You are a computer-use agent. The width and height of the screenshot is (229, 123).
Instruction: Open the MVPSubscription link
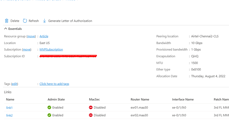pyautogui.click(x=51, y=49)
